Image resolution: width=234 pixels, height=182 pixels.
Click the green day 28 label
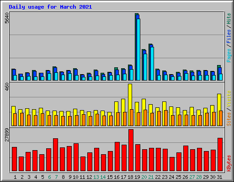(x=199, y=177)
